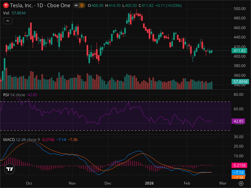Viewport: 251px width, 188px height.
Task: Click the open price value O408.30
Action: pyautogui.click(x=96, y=6)
